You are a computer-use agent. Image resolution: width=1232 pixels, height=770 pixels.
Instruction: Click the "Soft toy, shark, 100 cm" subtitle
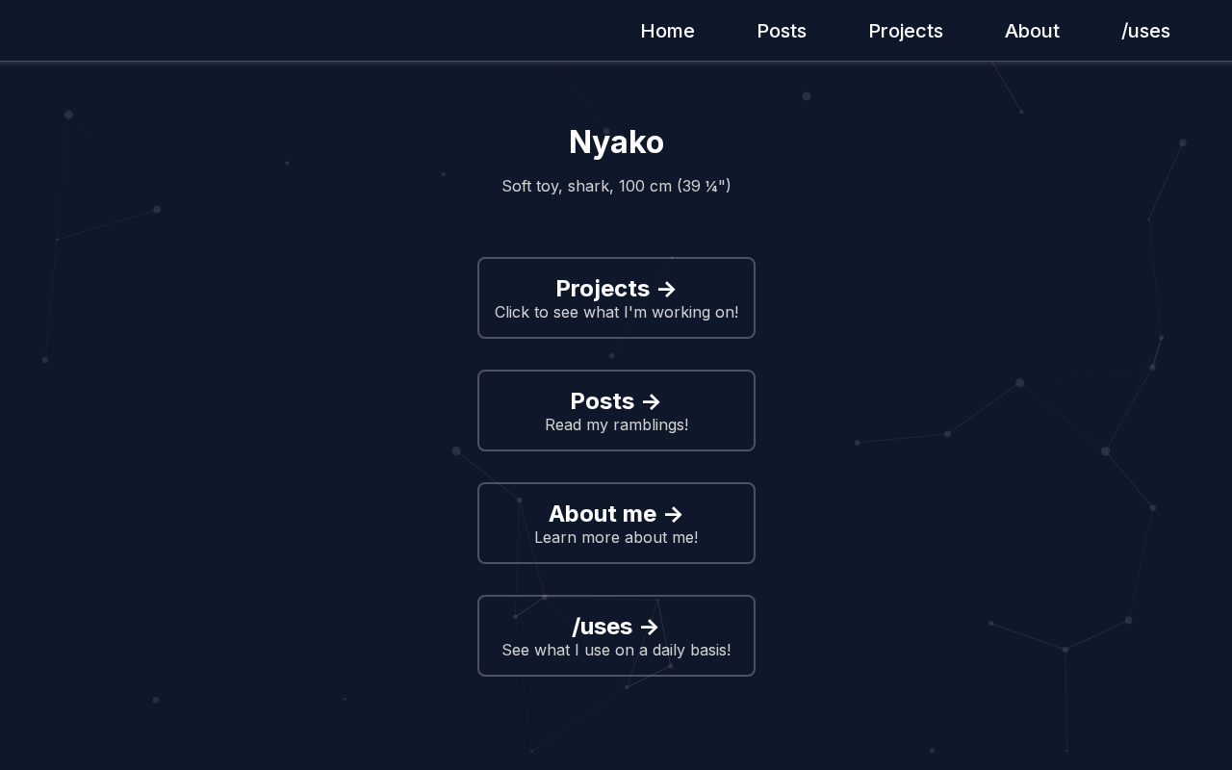[x=616, y=186]
